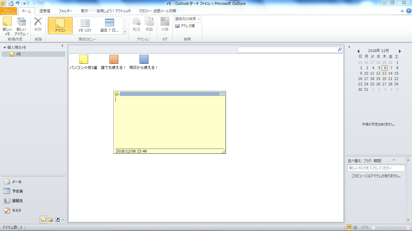The image size is (412, 231).
Task: Toggle the normal view button in status bar
Action: [x=349, y=227]
